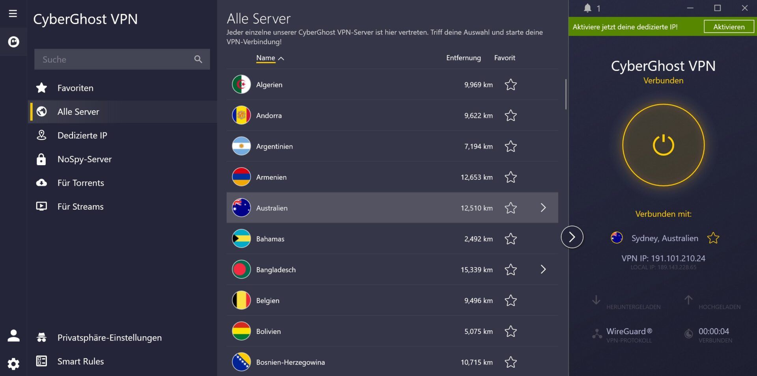Mark Bangladesch as favorite

coord(511,270)
